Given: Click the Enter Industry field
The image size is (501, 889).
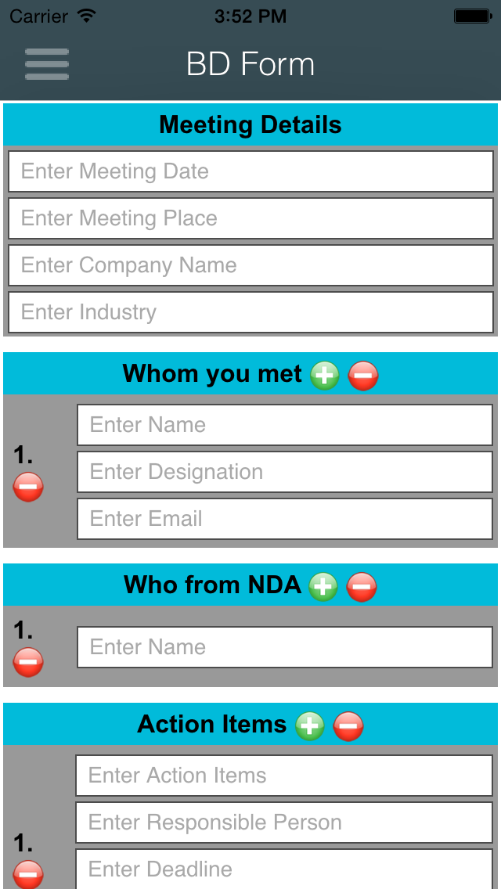Looking at the screenshot, I should [250, 312].
